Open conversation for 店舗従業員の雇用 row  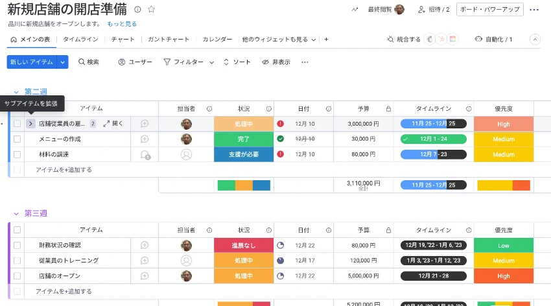[x=145, y=124]
